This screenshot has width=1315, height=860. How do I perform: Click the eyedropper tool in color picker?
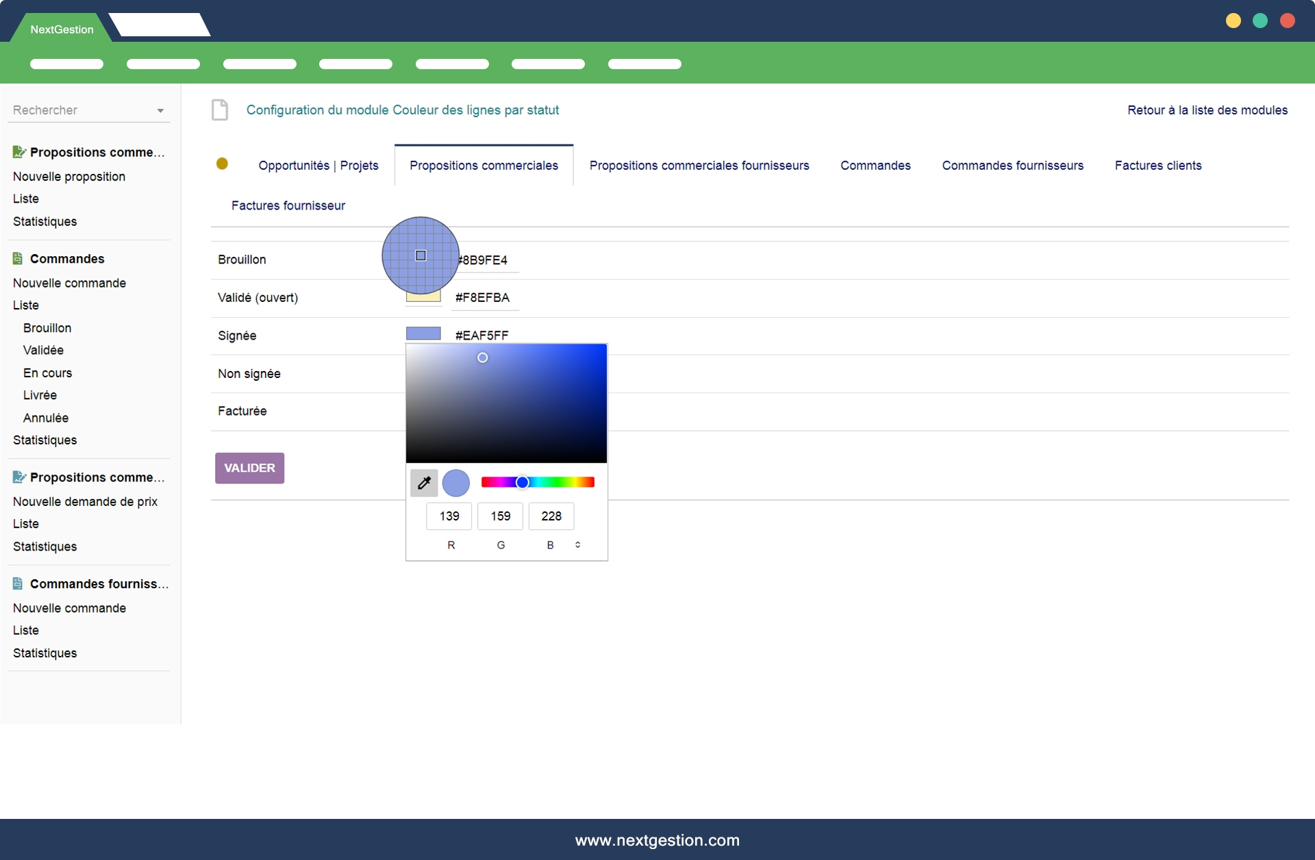click(x=424, y=483)
